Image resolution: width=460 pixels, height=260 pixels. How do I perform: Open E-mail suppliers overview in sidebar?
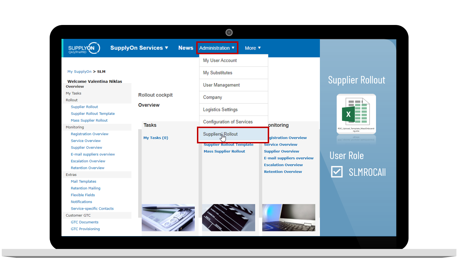coord(93,154)
